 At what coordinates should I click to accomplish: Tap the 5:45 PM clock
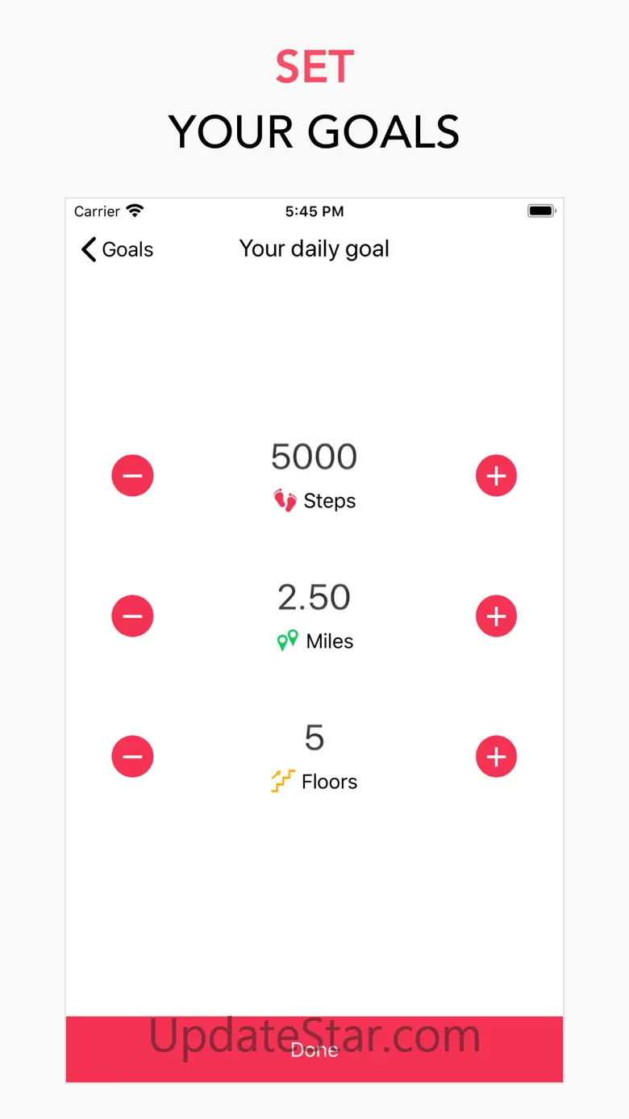[x=314, y=212]
